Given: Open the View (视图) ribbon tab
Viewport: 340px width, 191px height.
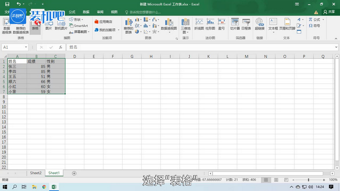Looking at the screenshot, I should click(114, 12).
